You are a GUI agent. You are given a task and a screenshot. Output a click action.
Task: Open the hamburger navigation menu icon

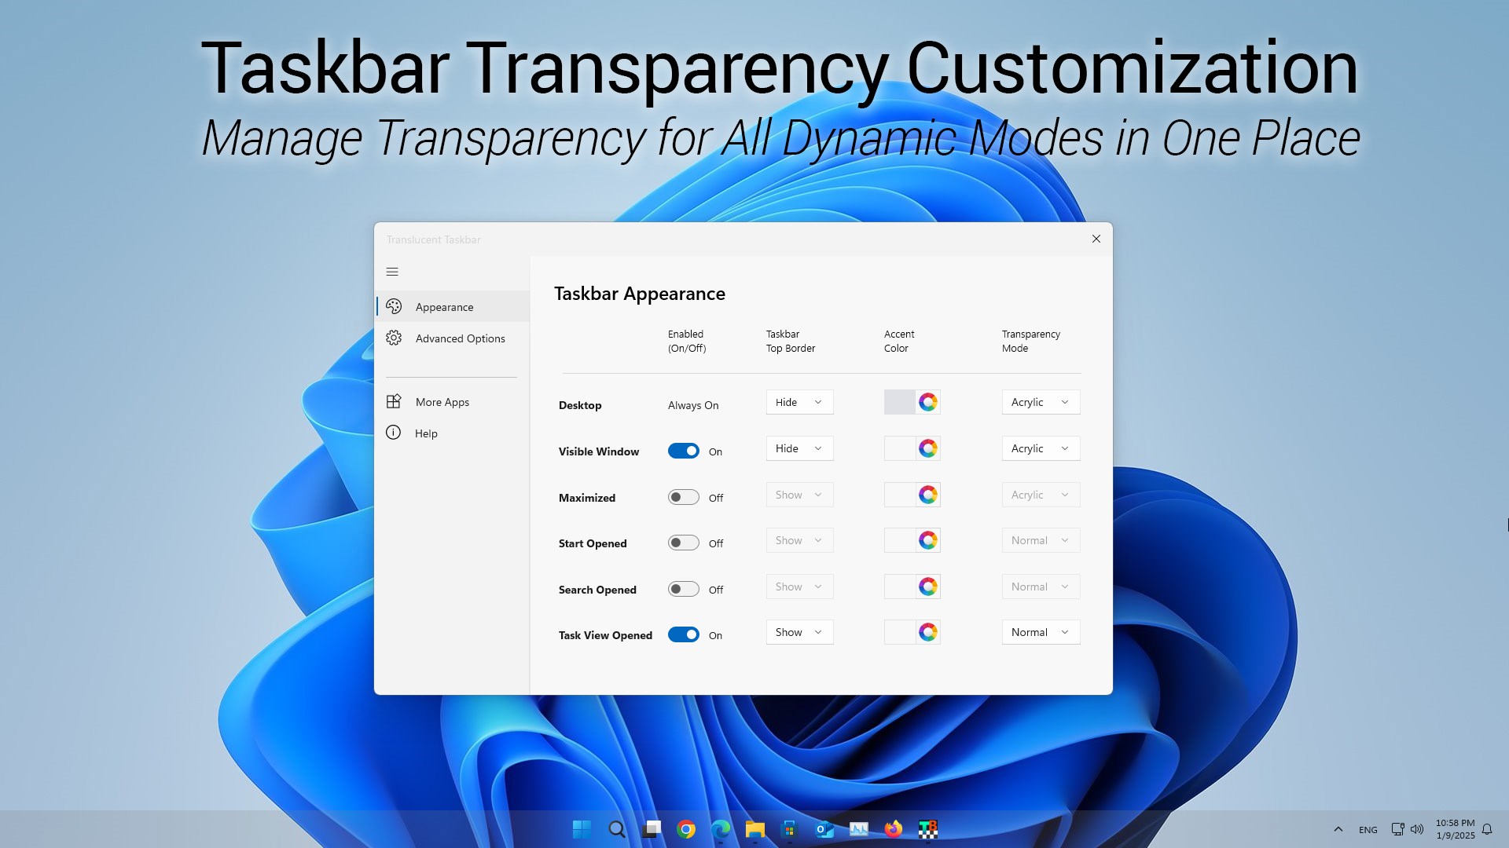392,272
